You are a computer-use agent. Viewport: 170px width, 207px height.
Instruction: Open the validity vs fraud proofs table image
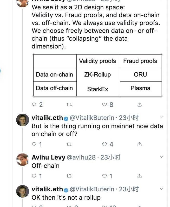point(97,75)
